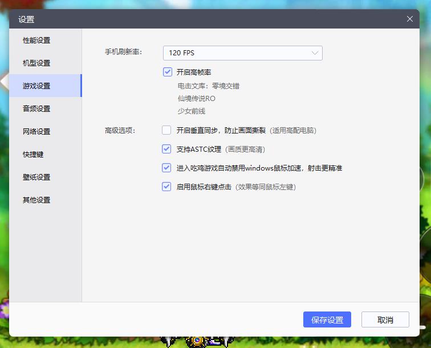This screenshot has height=348, width=431.
Task: Click the 设置 title bar text
Action: (26, 19)
